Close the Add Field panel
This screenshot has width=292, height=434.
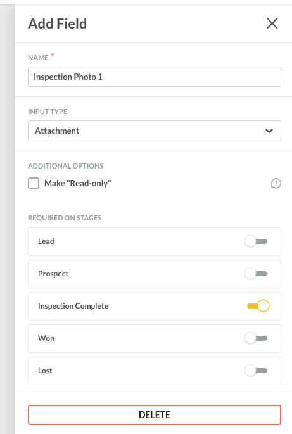pos(272,23)
